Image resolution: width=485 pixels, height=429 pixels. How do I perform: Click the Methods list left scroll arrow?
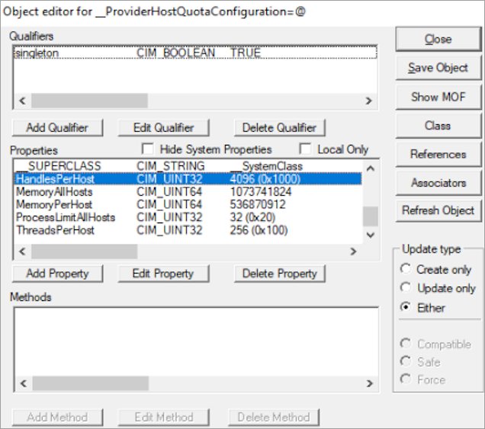[x=23, y=383]
